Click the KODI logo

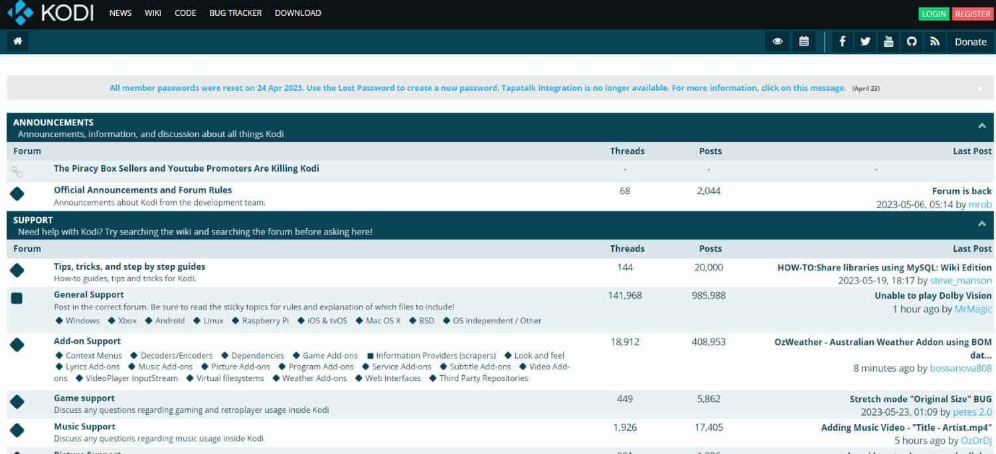[50, 13]
